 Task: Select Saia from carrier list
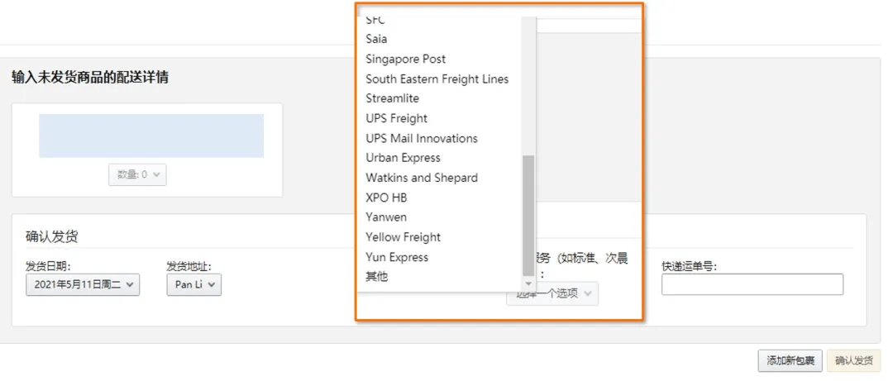(x=376, y=39)
